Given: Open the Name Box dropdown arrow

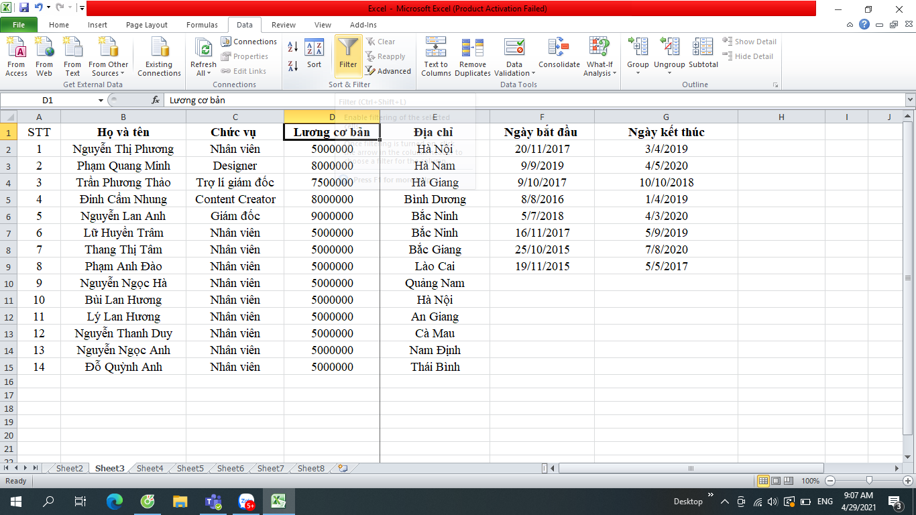Looking at the screenshot, I should point(101,100).
